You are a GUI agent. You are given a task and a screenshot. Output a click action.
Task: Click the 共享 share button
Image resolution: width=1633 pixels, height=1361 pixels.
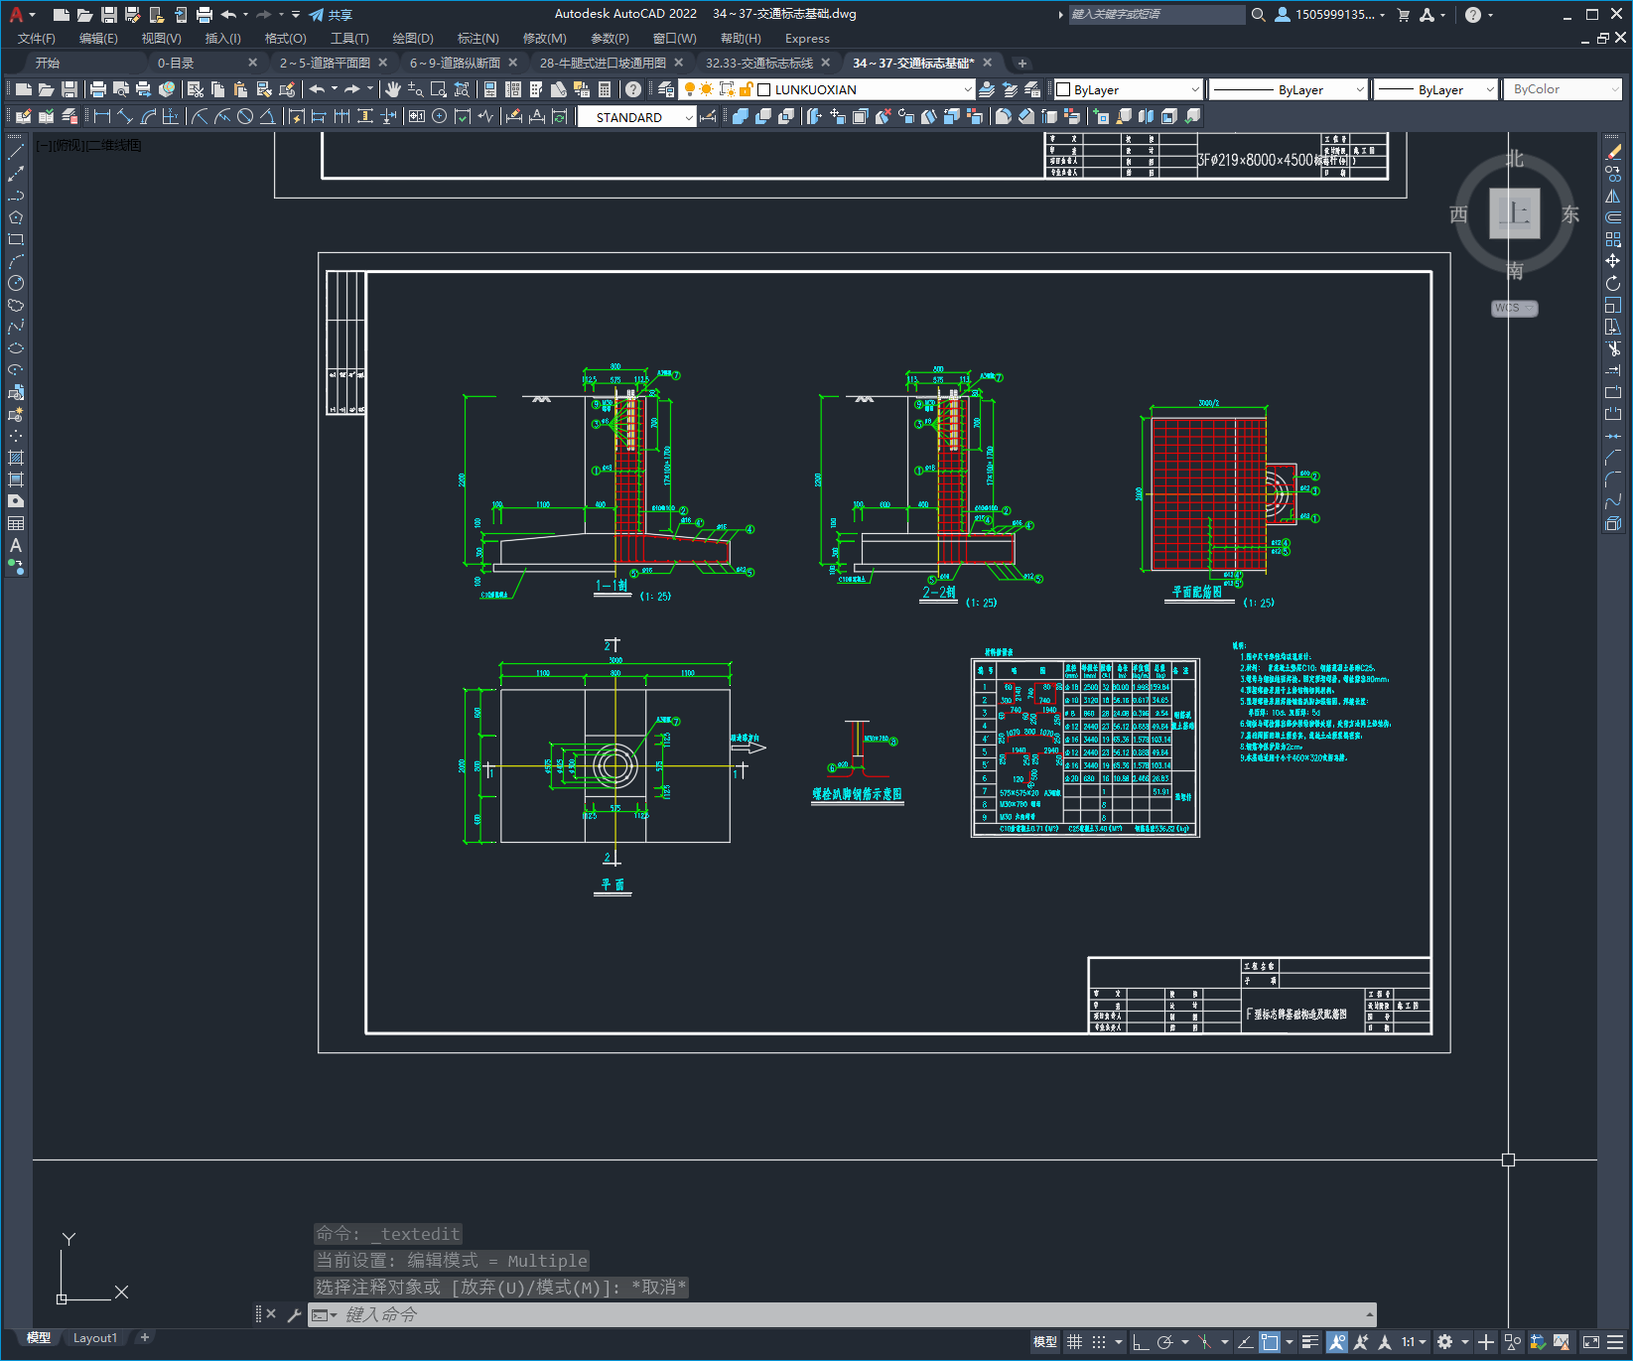pyautogui.click(x=331, y=15)
